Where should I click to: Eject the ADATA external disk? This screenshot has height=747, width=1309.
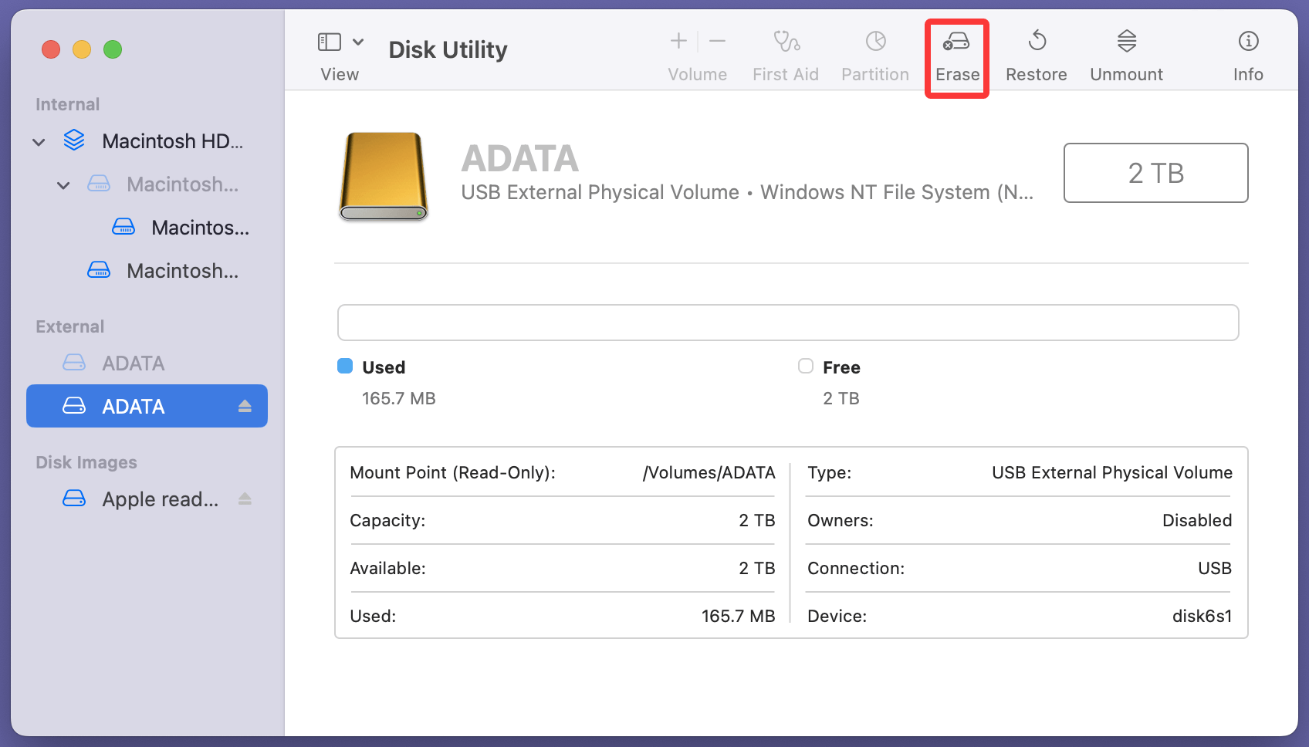pyautogui.click(x=244, y=405)
